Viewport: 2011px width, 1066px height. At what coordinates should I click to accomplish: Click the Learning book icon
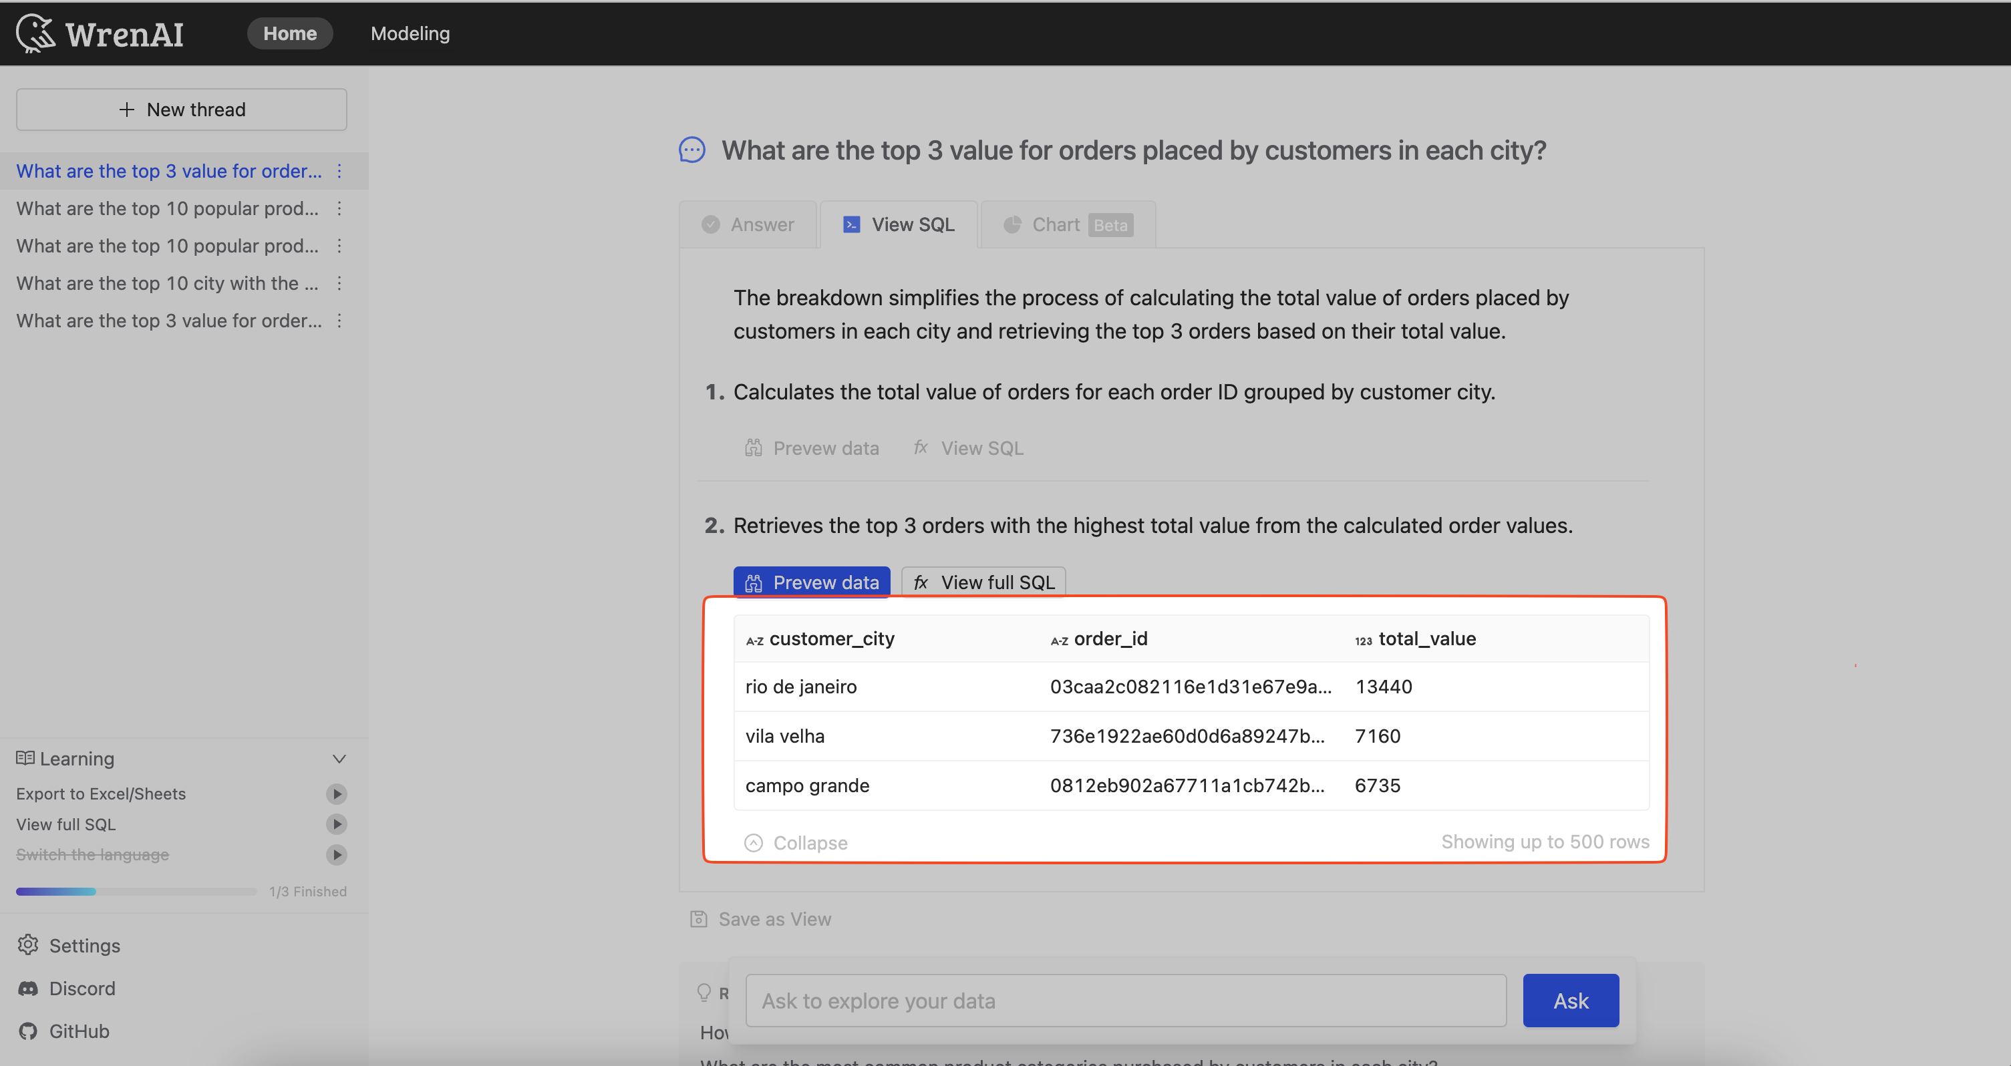25,759
